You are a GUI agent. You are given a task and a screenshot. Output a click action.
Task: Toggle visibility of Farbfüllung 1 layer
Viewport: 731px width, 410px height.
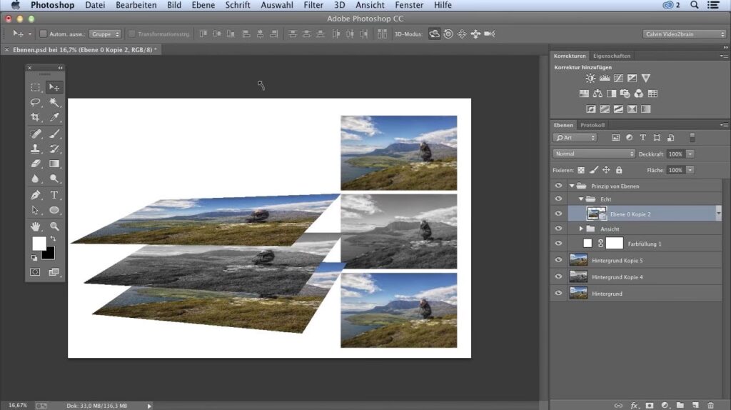pos(558,244)
